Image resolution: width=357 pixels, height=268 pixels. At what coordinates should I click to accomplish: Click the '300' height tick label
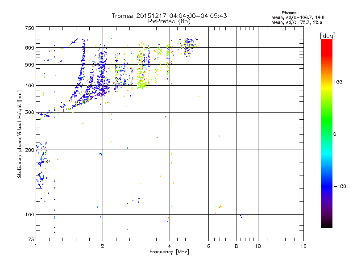click(x=29, y=113)
